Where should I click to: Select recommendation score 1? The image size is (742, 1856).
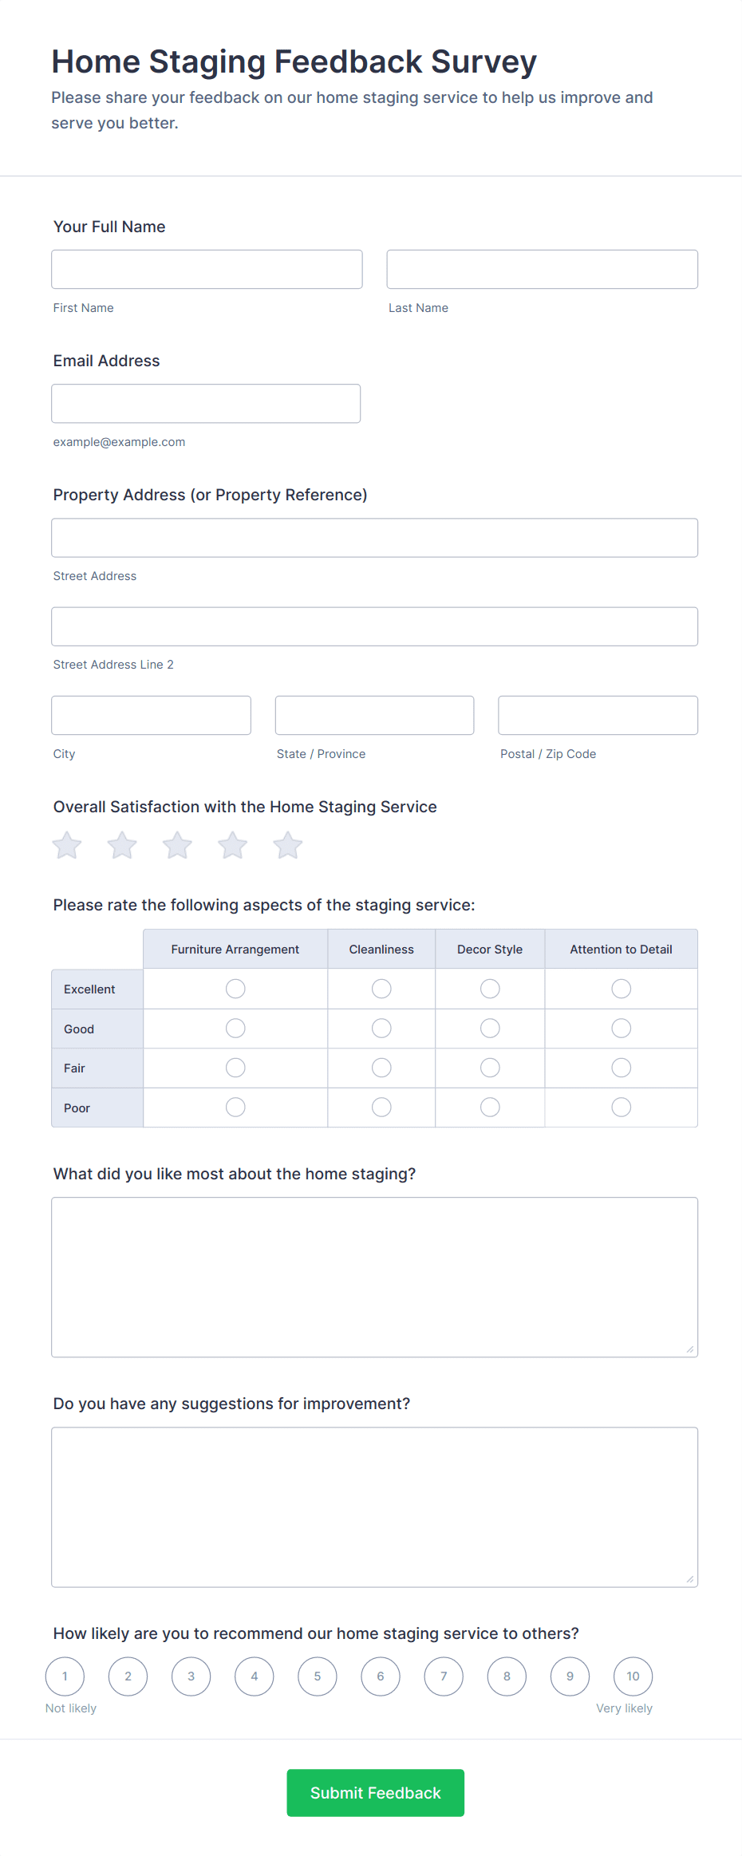coord(65,1676)
